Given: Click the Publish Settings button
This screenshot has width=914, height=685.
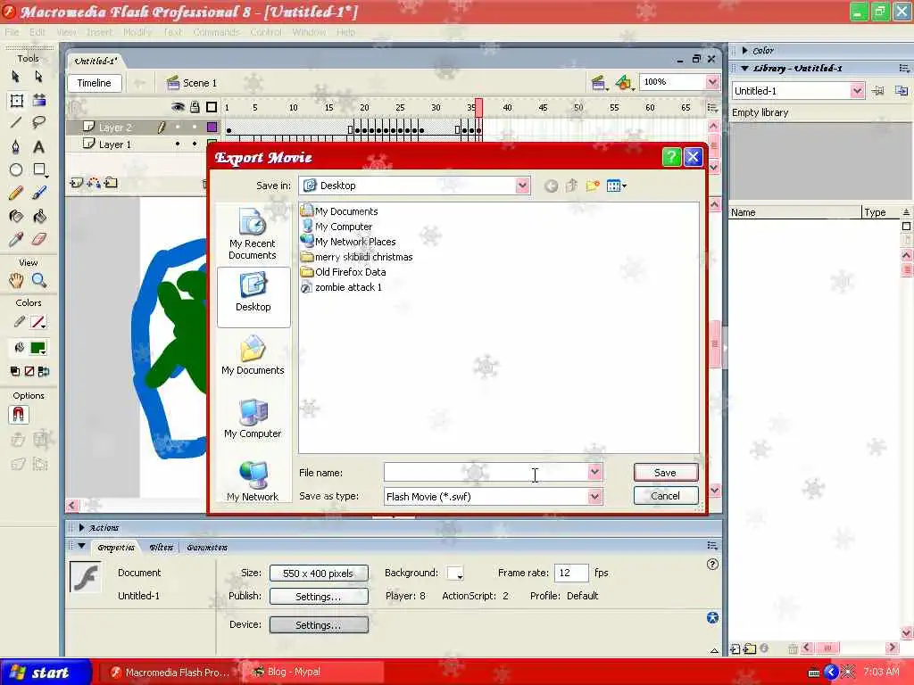Looking at the screenshot, I should point(319,597).
